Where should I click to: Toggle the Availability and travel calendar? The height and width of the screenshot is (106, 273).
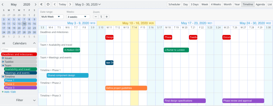tap(21, 69)
